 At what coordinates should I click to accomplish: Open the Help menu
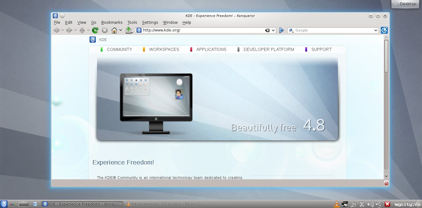point(187,23)
